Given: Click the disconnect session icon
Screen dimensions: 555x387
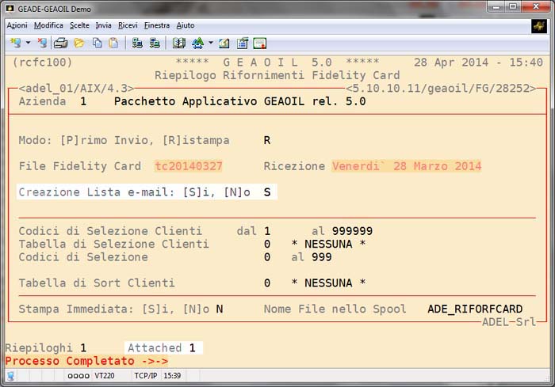Looking at the screenshot, I should (x=40, y=43).
